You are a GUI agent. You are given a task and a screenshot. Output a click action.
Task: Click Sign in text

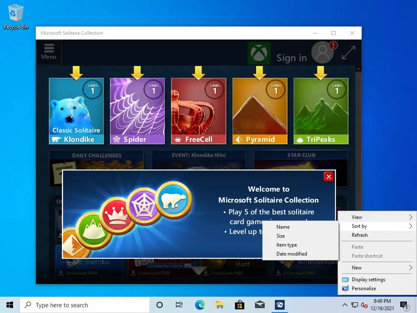pyautogui.click(x=292, y=58)
